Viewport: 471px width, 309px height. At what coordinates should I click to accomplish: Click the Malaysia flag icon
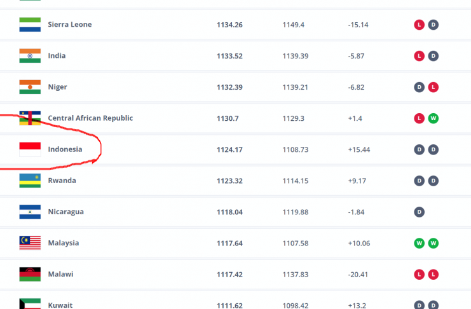(x=30, y=243)
